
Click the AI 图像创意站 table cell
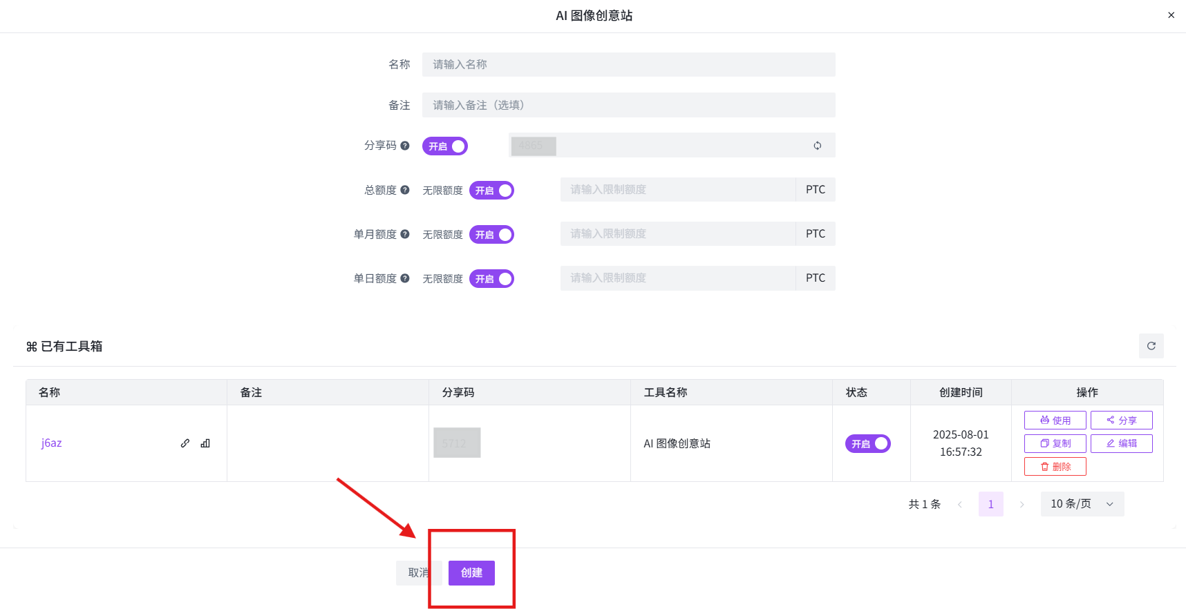pyautogui.click(x=731, y=443)
